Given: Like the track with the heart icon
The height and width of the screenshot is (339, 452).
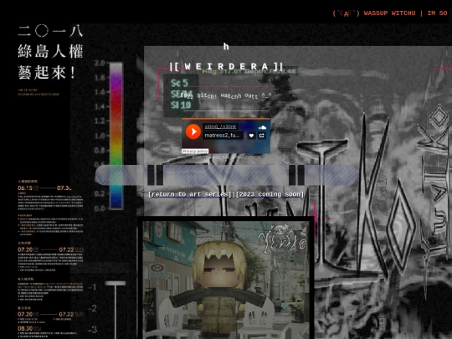Looking at the screenshot, I should pos(251,136).
